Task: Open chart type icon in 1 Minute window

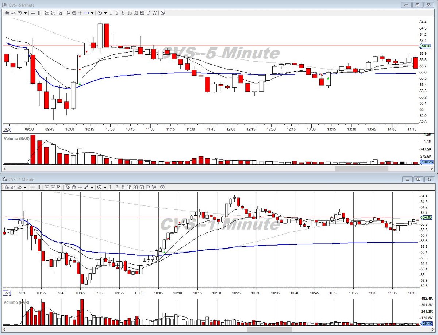Action: pos(7,187)
